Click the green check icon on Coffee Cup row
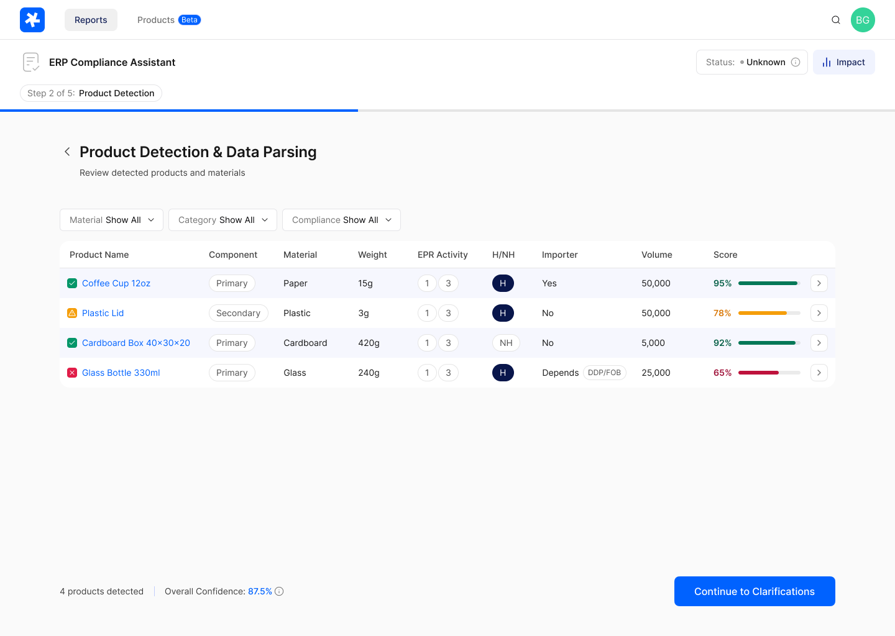This screenshot has width=895, height=636. coord(72,283)
